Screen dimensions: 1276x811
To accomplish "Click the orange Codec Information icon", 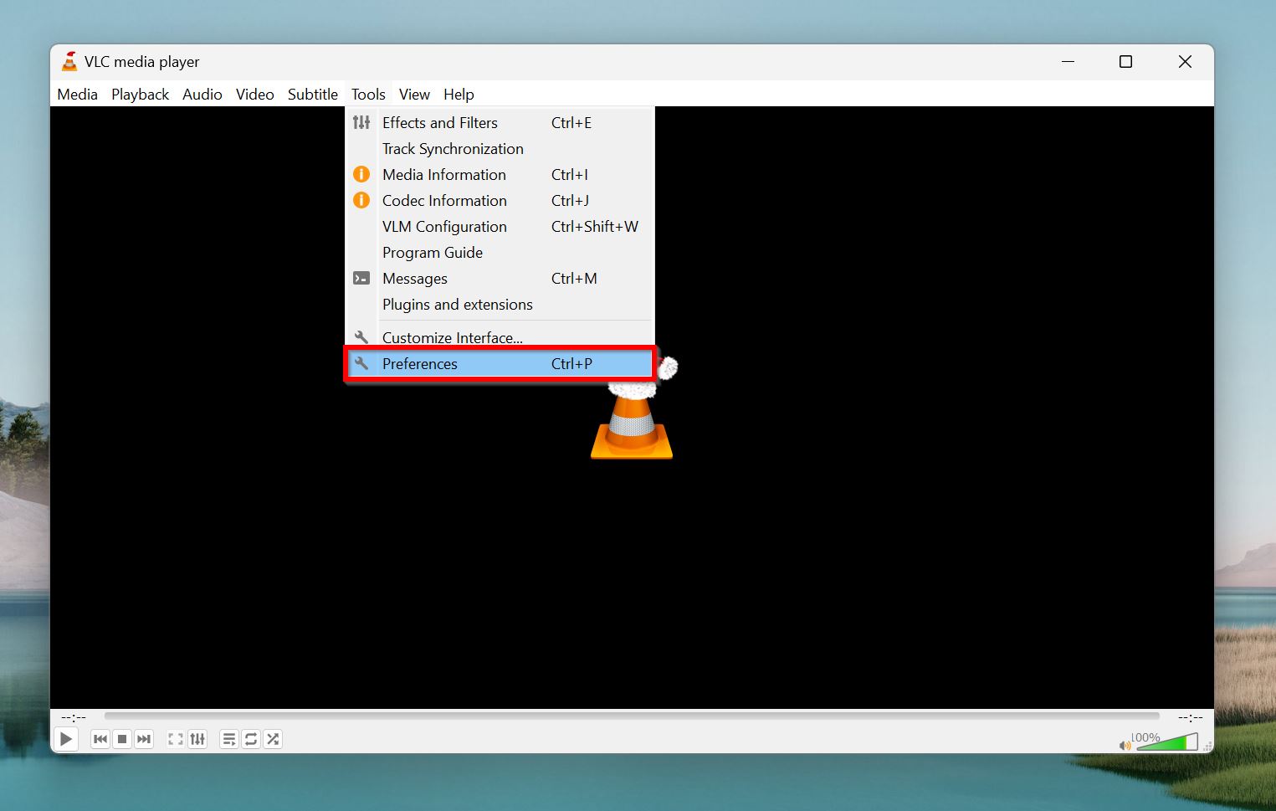I will [361, 200].
